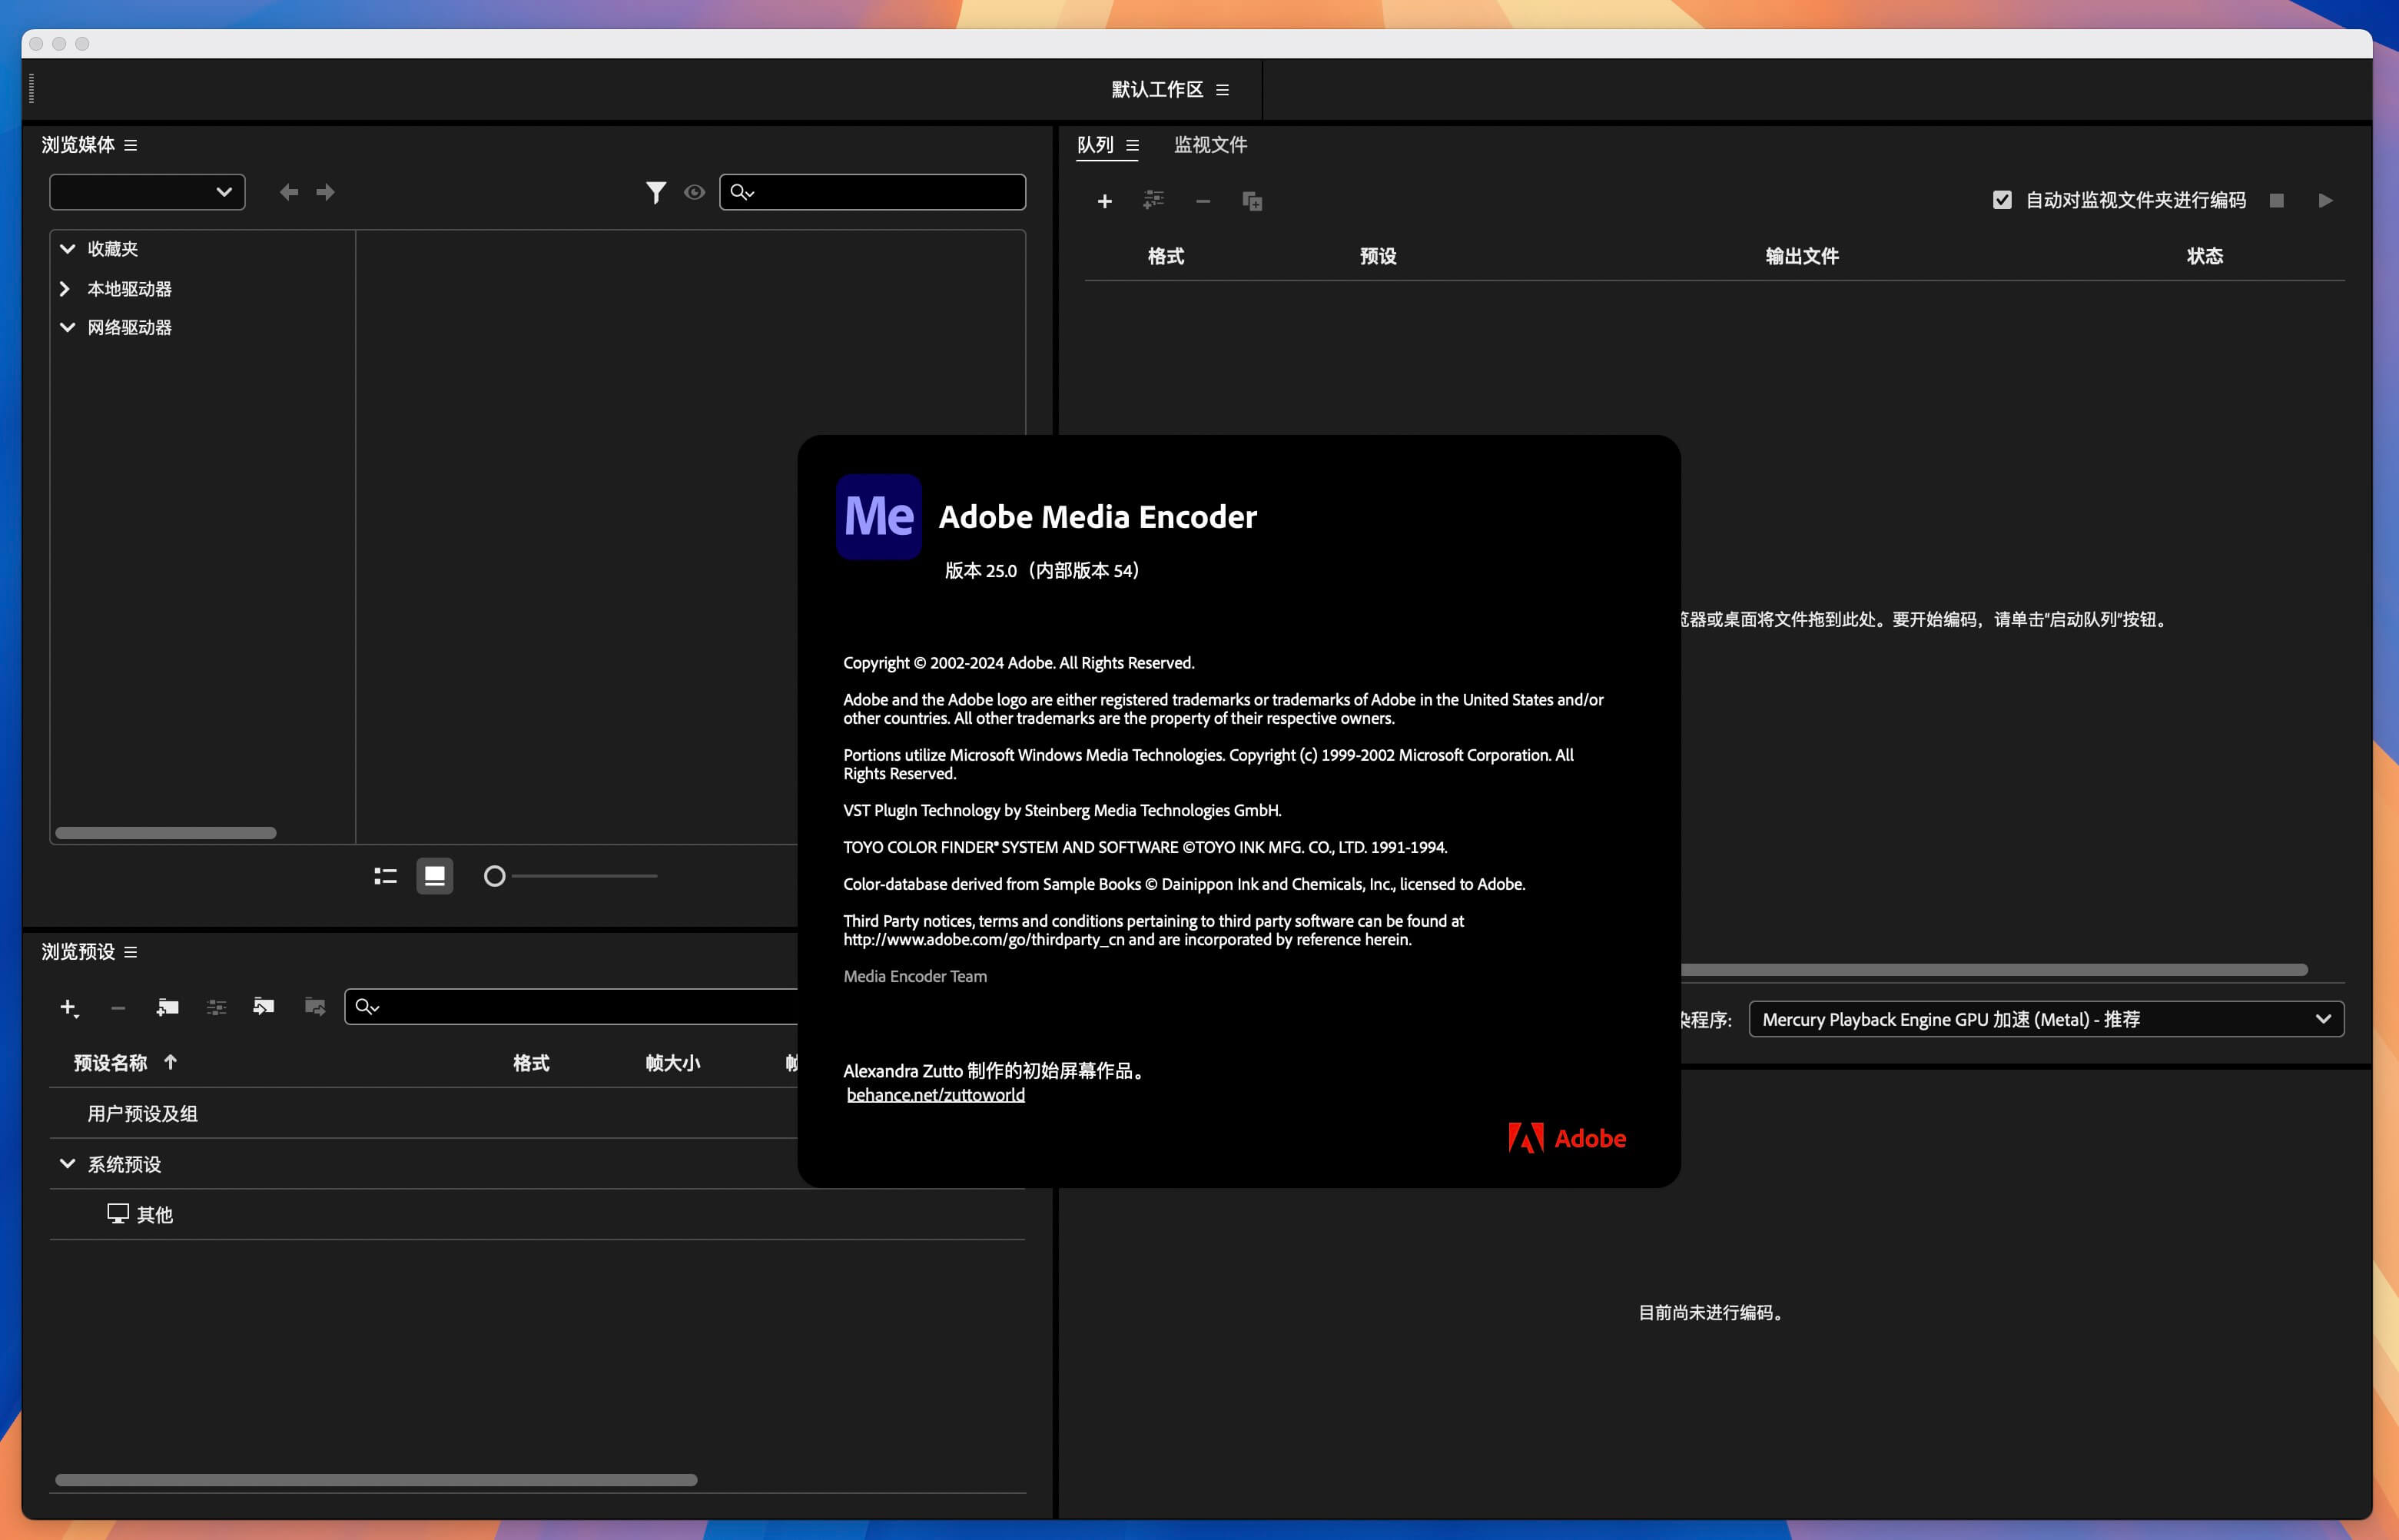Click the thumbnail zoom slider handle
This screenshot has width=2399, height=1540.
coord(494,876)
